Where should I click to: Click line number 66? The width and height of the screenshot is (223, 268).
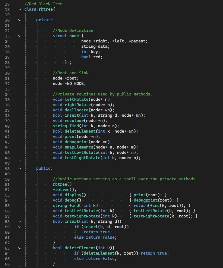(7, 264)
